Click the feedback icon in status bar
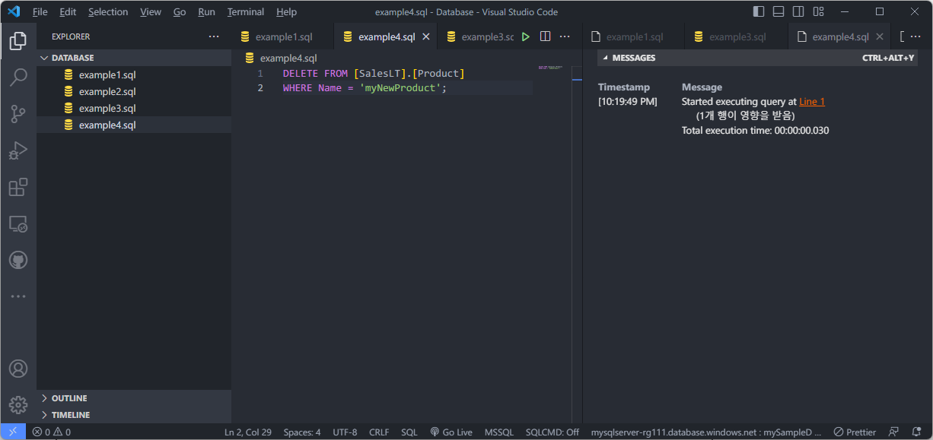 [894, 432]
